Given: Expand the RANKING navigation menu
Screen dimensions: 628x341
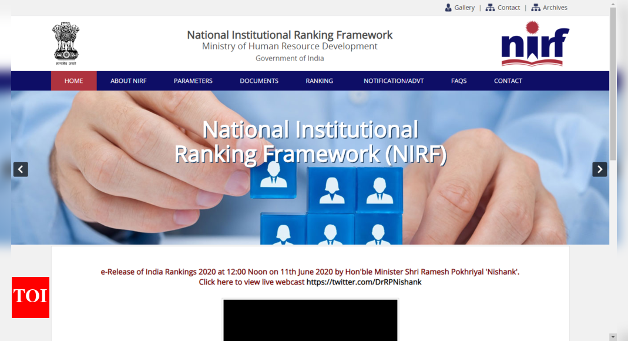Looking at the screenshot, I should click(319, 81).
